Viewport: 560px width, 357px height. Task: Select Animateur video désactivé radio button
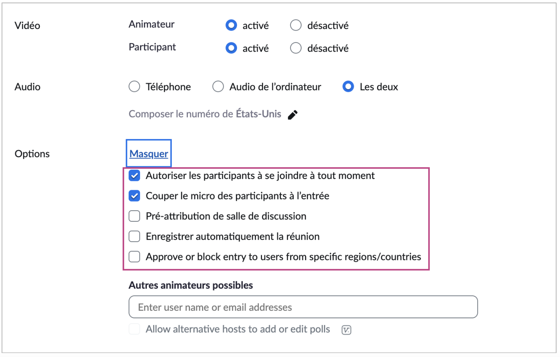click(296, 25)
